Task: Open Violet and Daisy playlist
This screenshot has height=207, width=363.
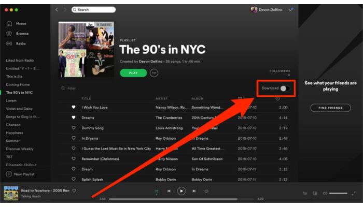Action: [x=19, y=109]
